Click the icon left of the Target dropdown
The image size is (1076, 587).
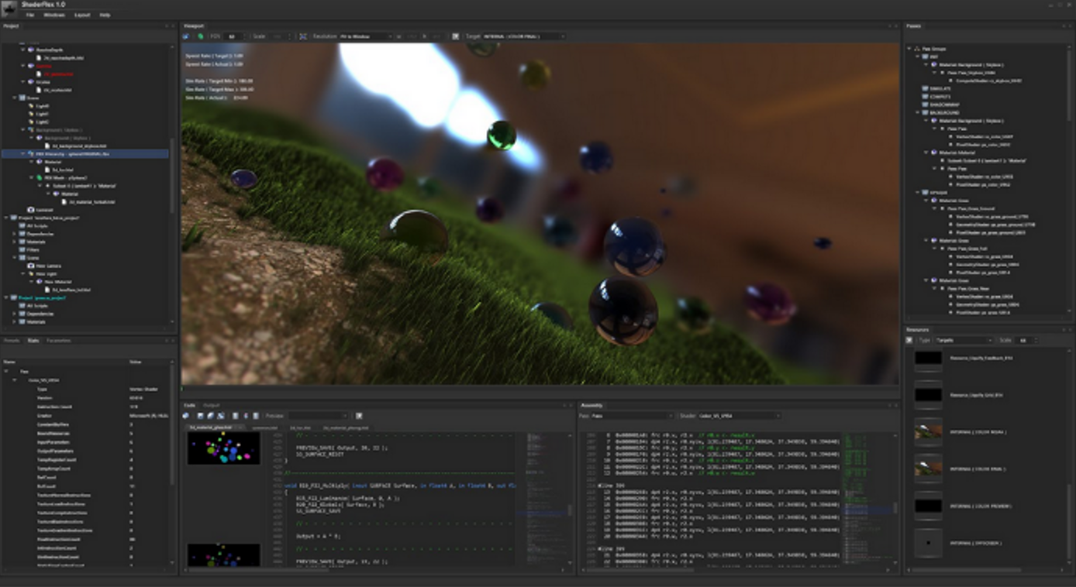pos(455,36)
